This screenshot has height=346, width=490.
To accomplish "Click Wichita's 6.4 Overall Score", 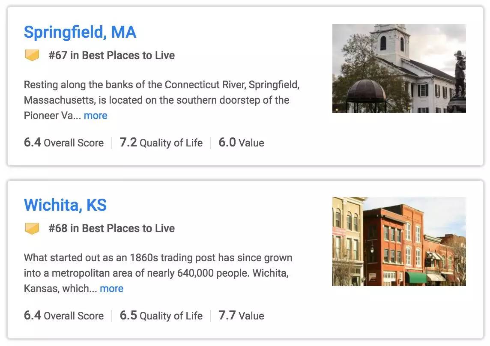I will (x=64, y=315).
